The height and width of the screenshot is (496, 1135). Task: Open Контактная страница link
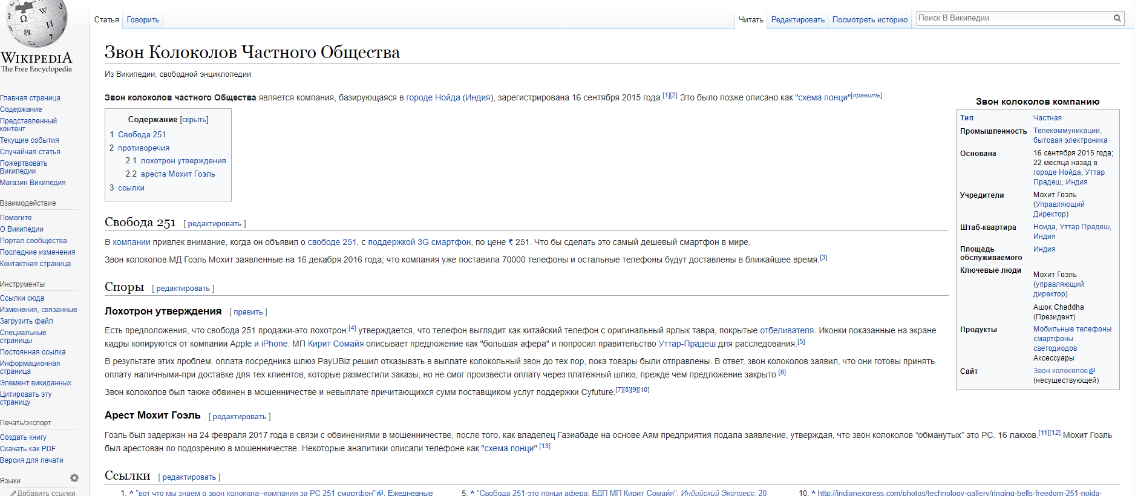[x=35, y=264]
